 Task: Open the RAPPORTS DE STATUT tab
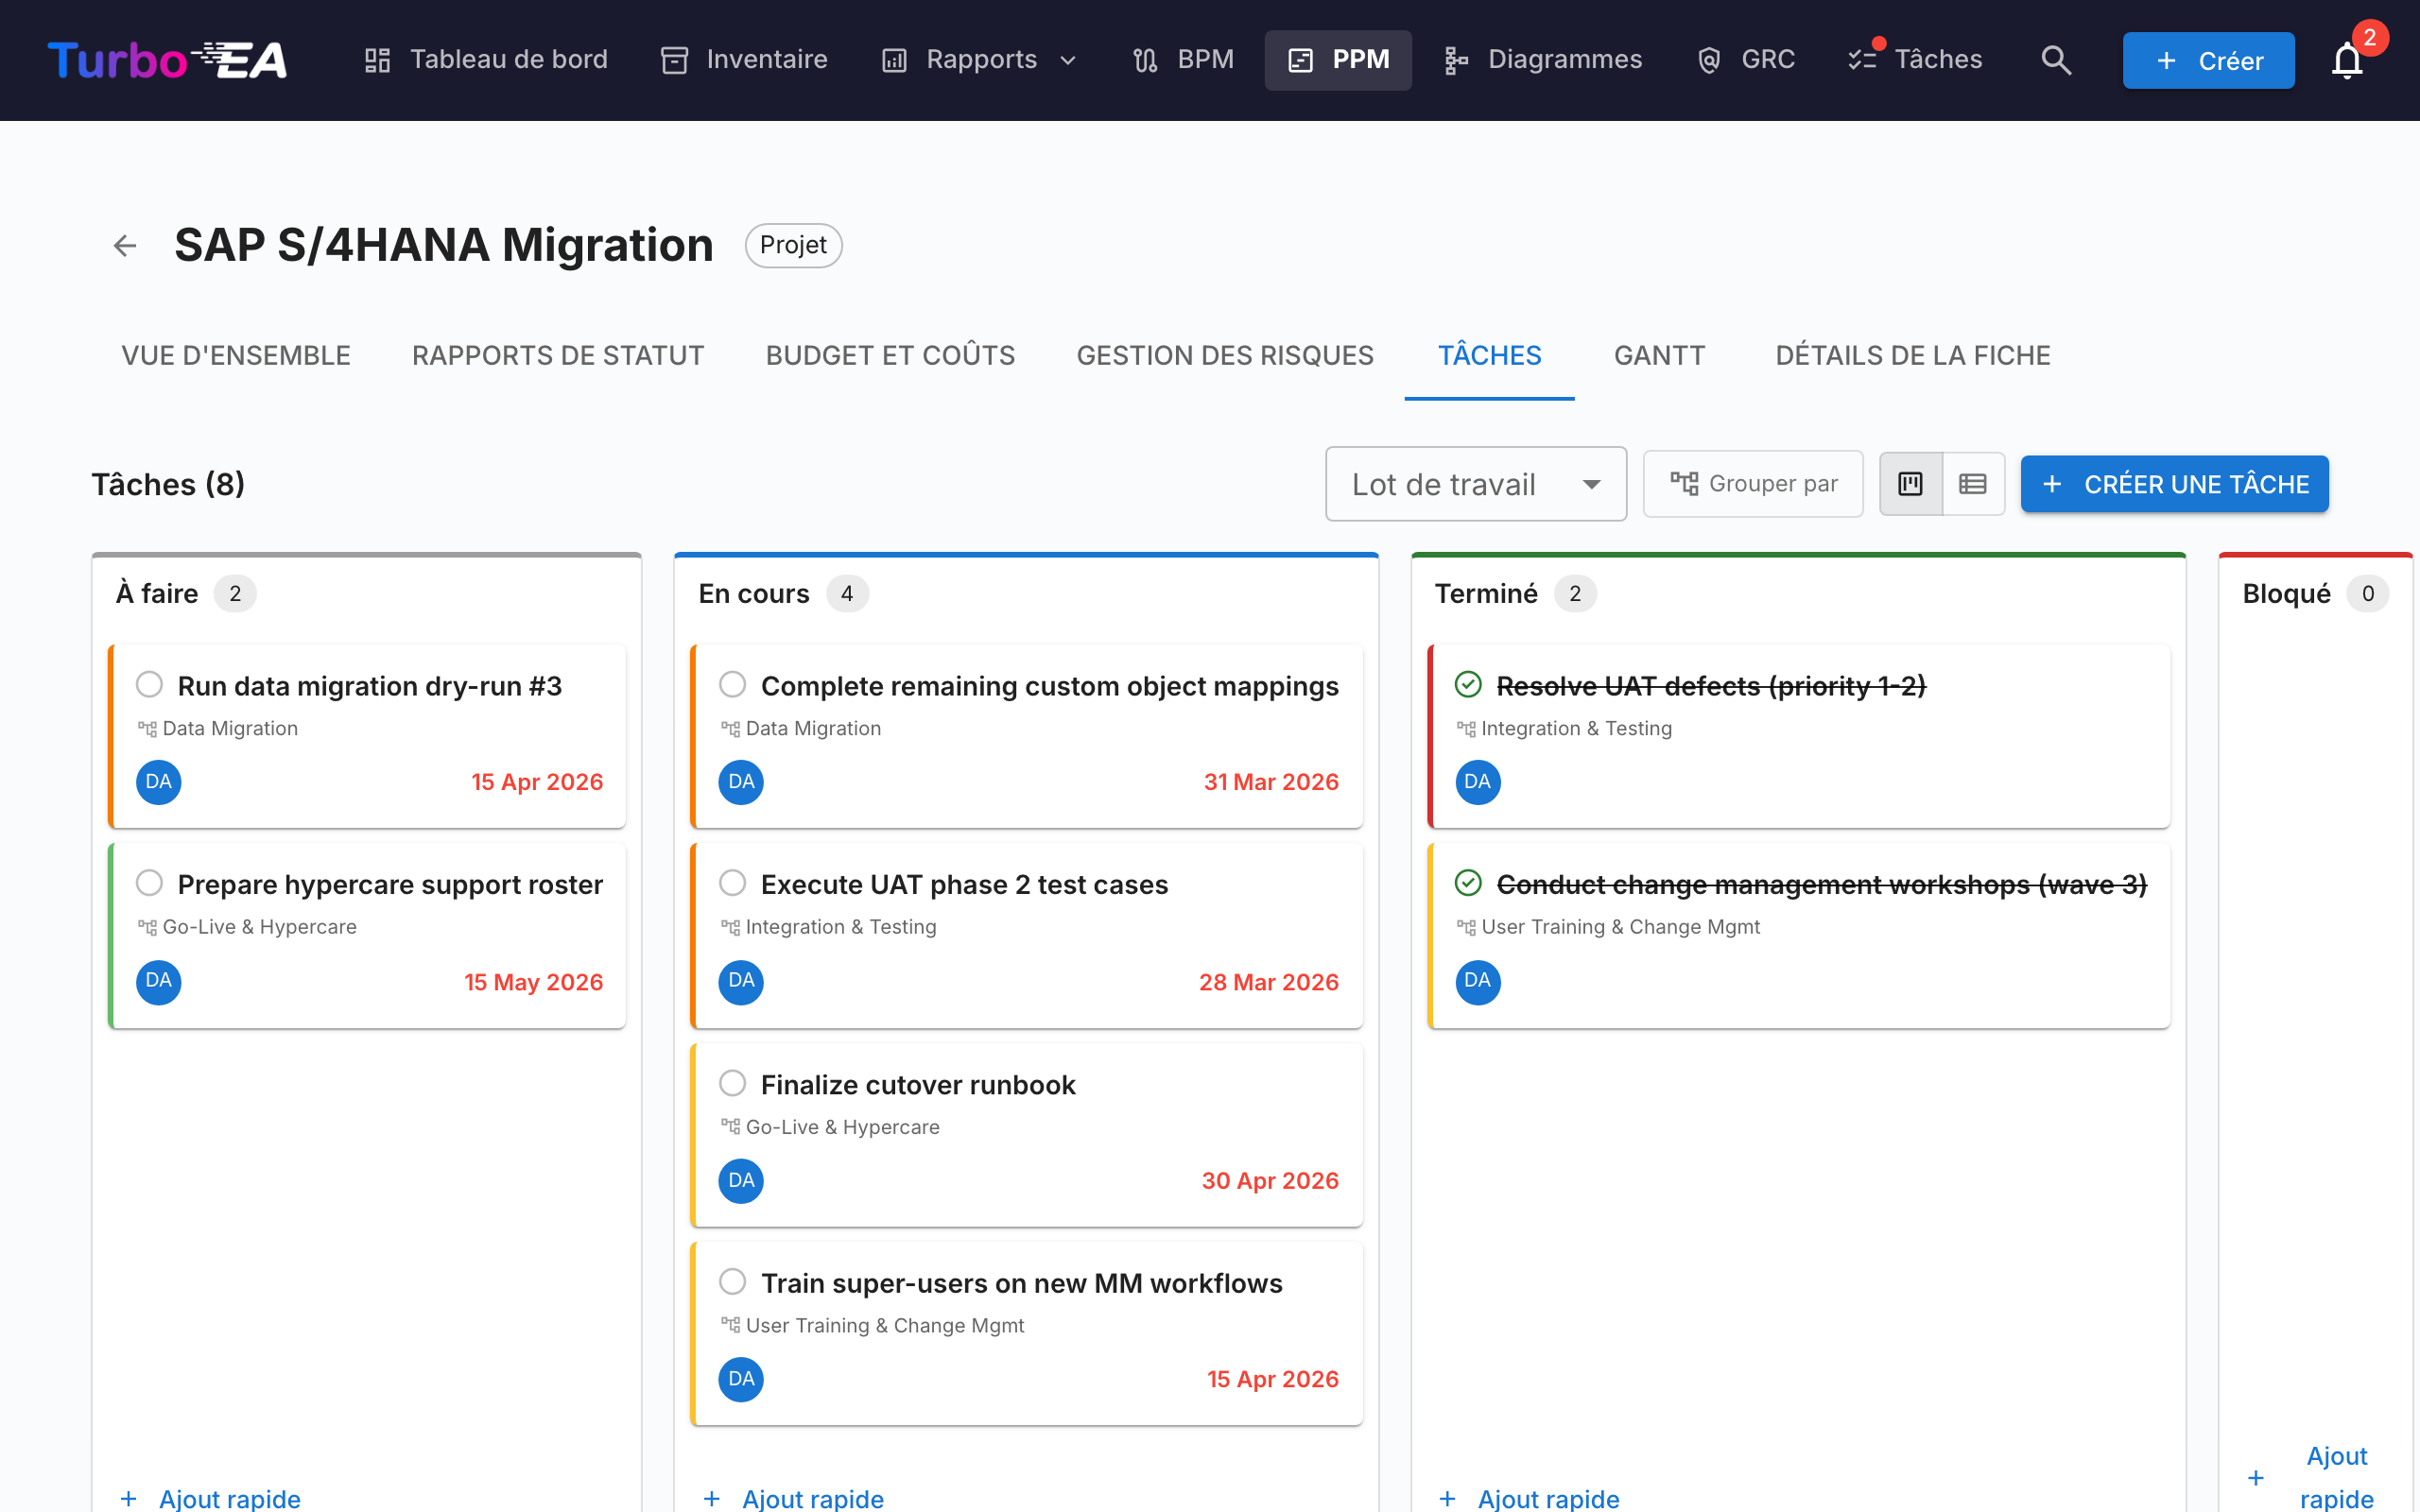point(558,356)
